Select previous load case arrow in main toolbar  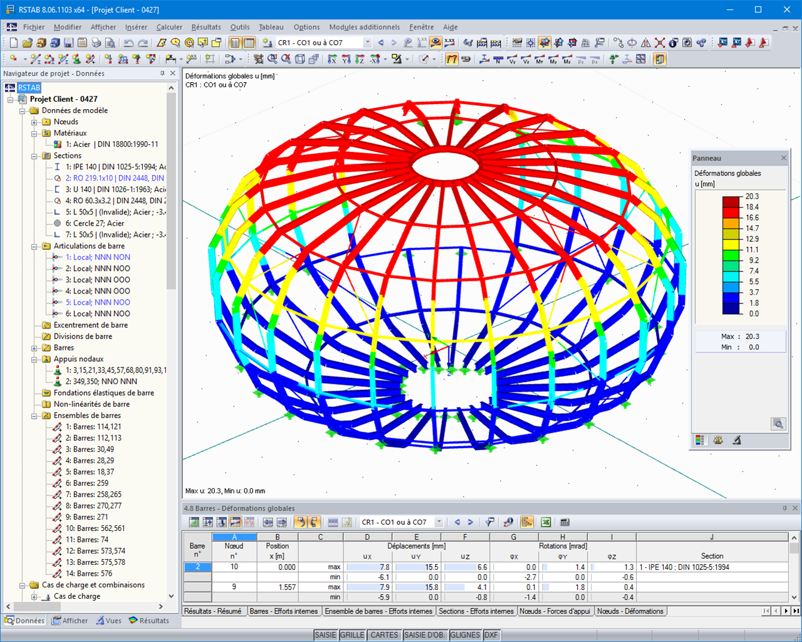[381, 43]
